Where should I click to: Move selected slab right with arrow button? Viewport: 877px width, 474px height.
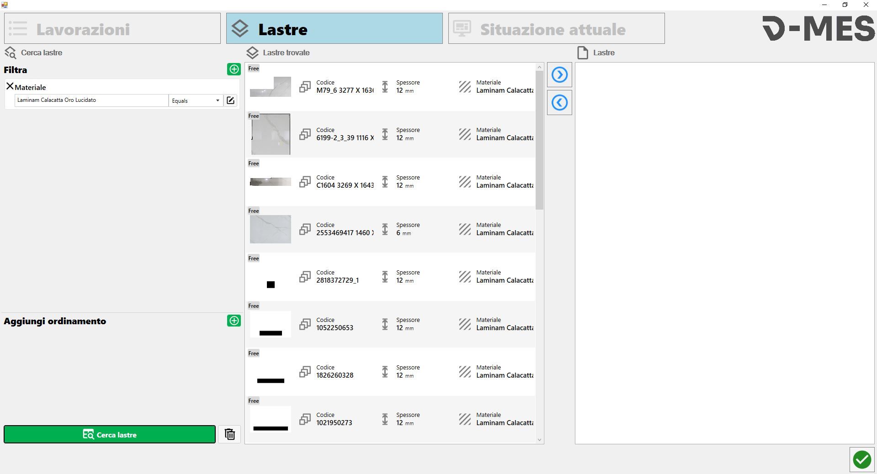point(559,74)
